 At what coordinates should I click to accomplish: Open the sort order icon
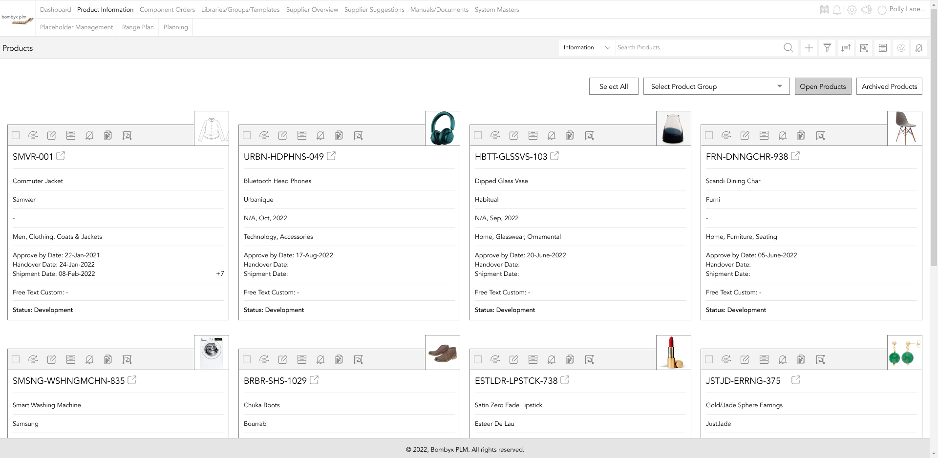point(846,47)
